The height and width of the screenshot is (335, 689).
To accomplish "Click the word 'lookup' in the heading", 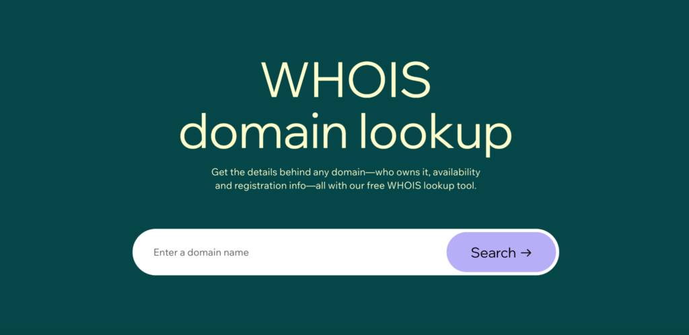I will 436,132.
